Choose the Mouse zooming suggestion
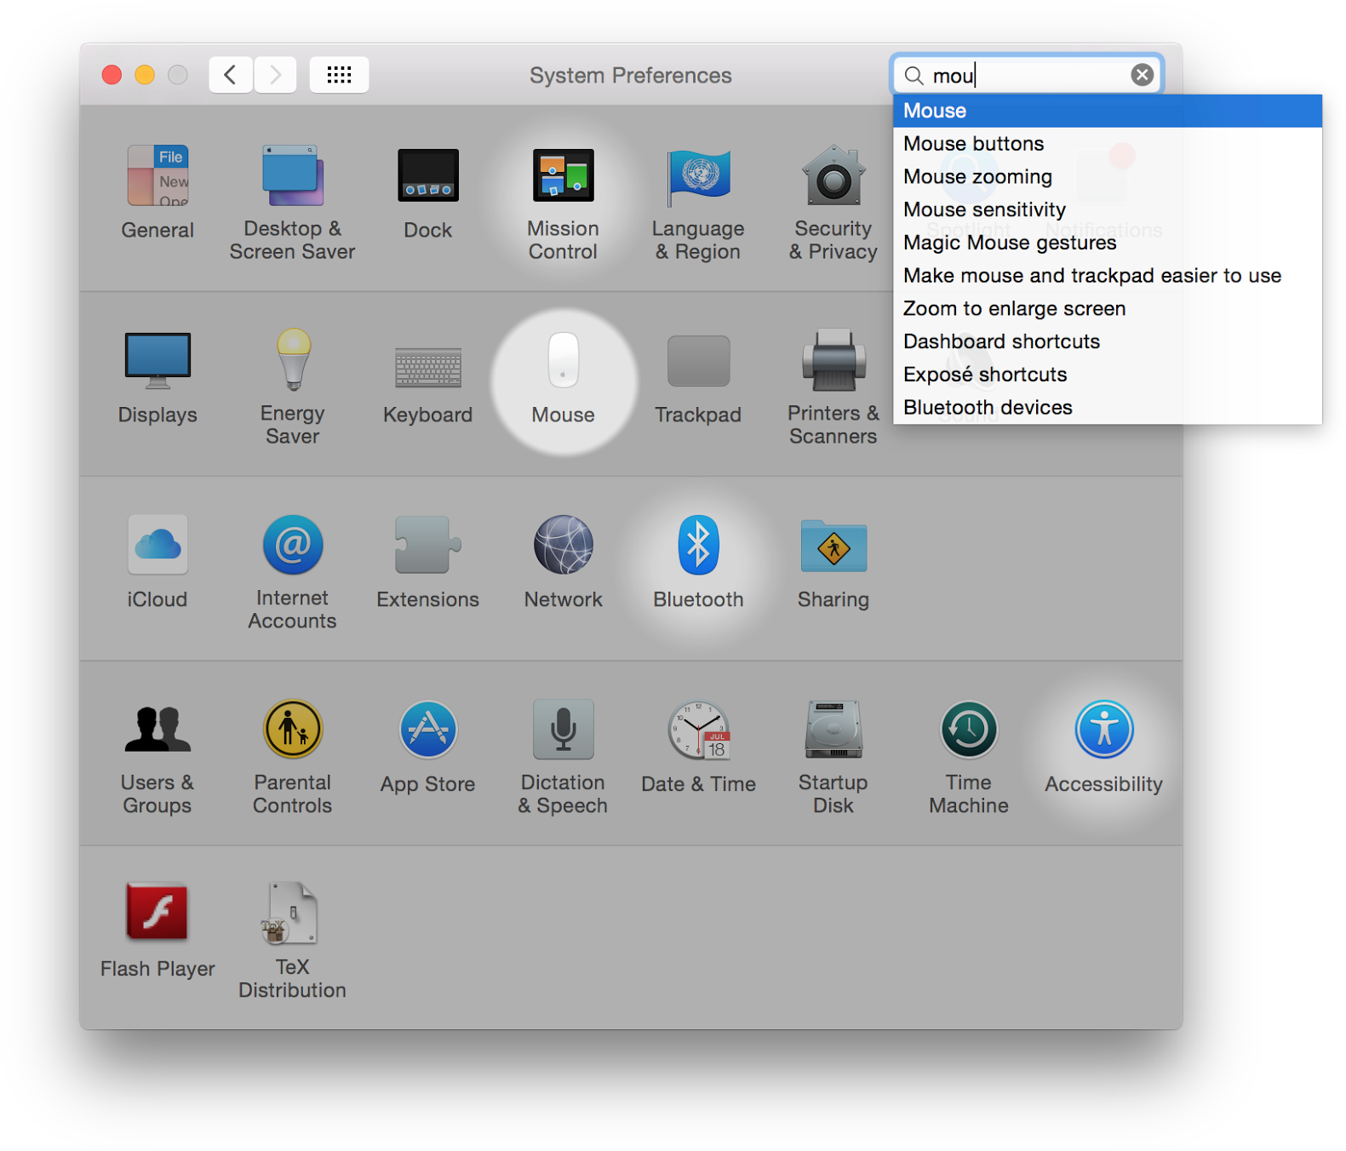The height and width of the screenshot is (1151, 1346). pyautogui.click(x=1107, y=176)
